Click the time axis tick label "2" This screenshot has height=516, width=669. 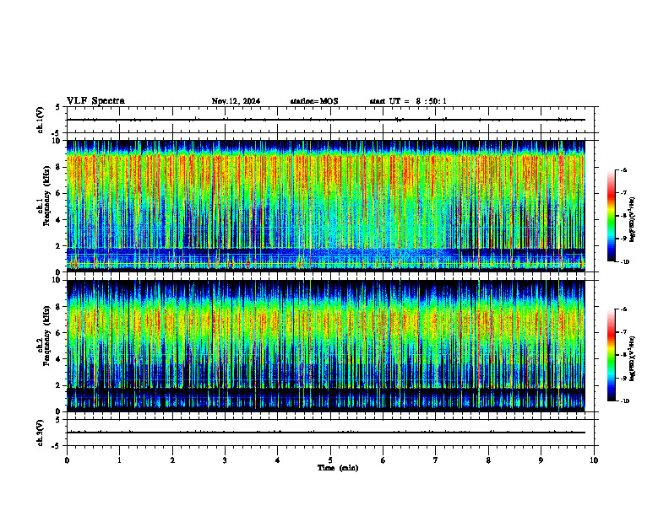coord(172,460)
